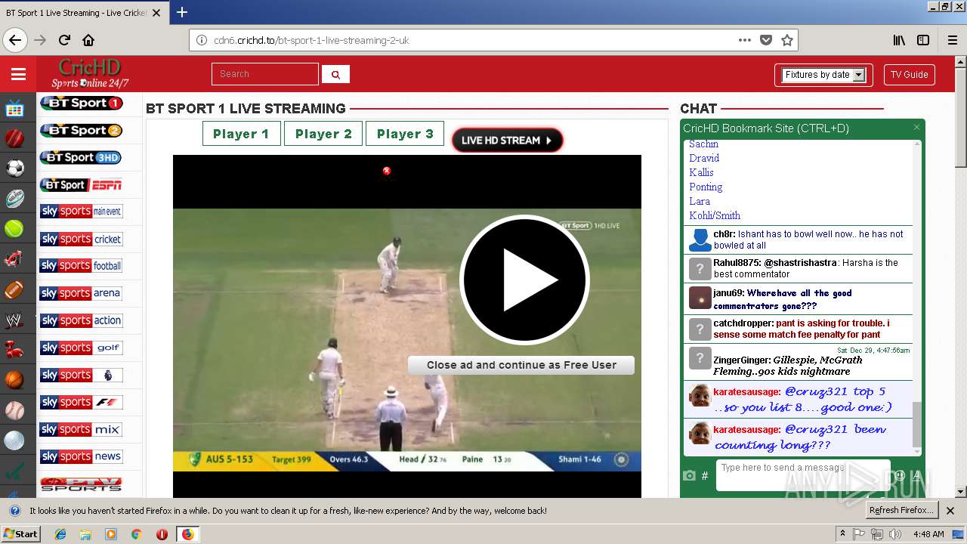Open Sky Sports F1 channel
The image size is (967, 544).
click(81, 402)
